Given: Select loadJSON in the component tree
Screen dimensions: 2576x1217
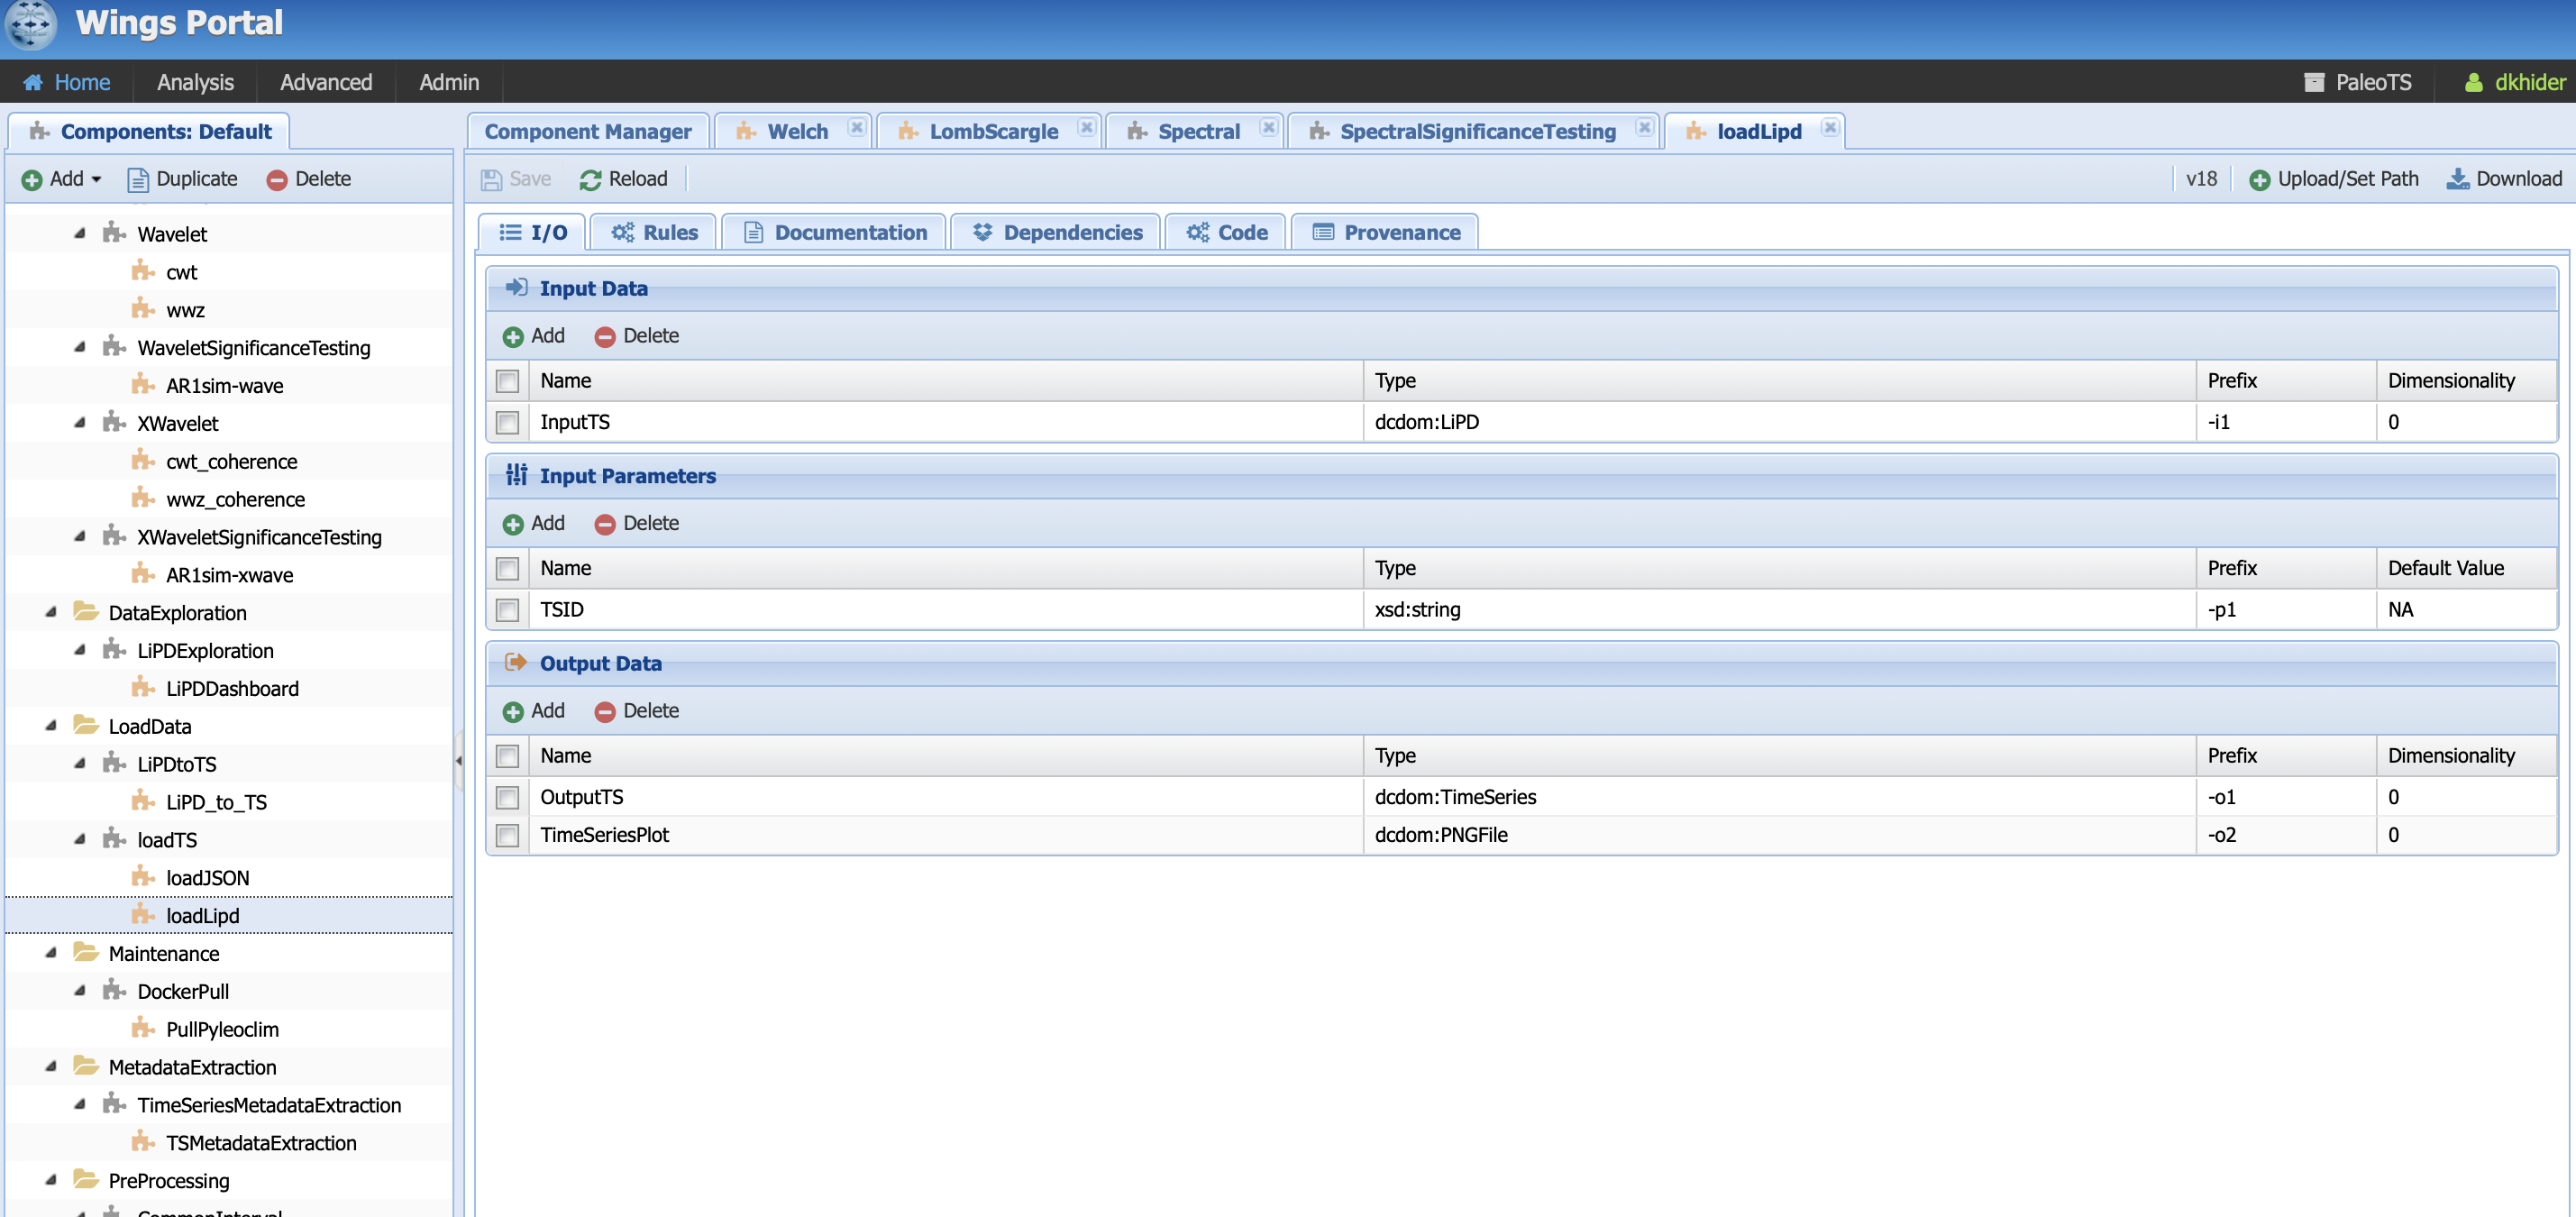Looking at the screenshot, I should [x=207, y=877].
